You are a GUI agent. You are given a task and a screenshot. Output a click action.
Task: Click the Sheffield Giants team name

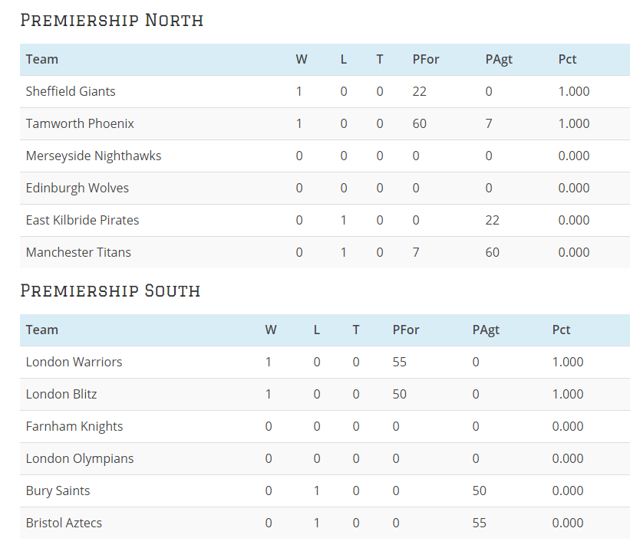coord(71,91)
